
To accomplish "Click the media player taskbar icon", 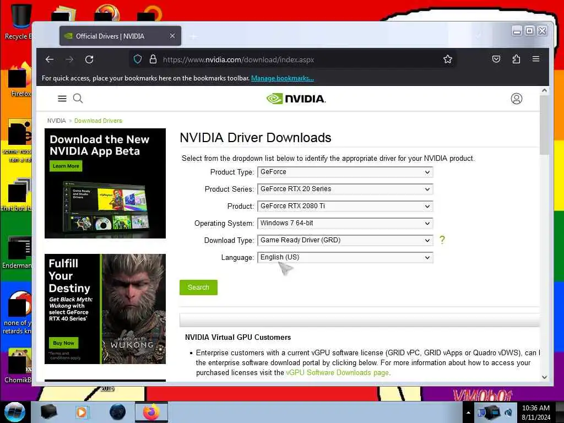I will (82, 412).
